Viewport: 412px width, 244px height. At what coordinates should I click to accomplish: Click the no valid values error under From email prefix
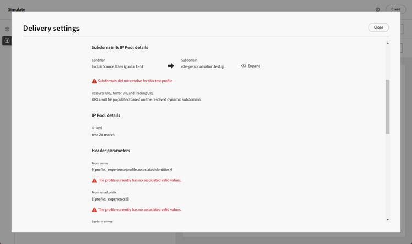coord(140,210)
